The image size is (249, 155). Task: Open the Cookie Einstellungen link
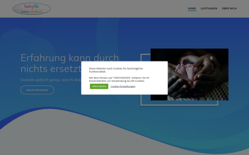point(123,86)
